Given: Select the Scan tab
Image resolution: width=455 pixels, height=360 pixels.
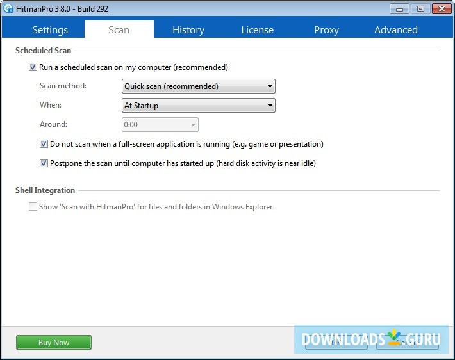Looking at the screenshot, I should (119, 29).
